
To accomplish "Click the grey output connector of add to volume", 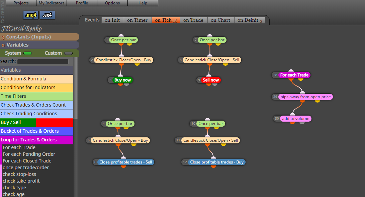I will [x=302, y=122].
